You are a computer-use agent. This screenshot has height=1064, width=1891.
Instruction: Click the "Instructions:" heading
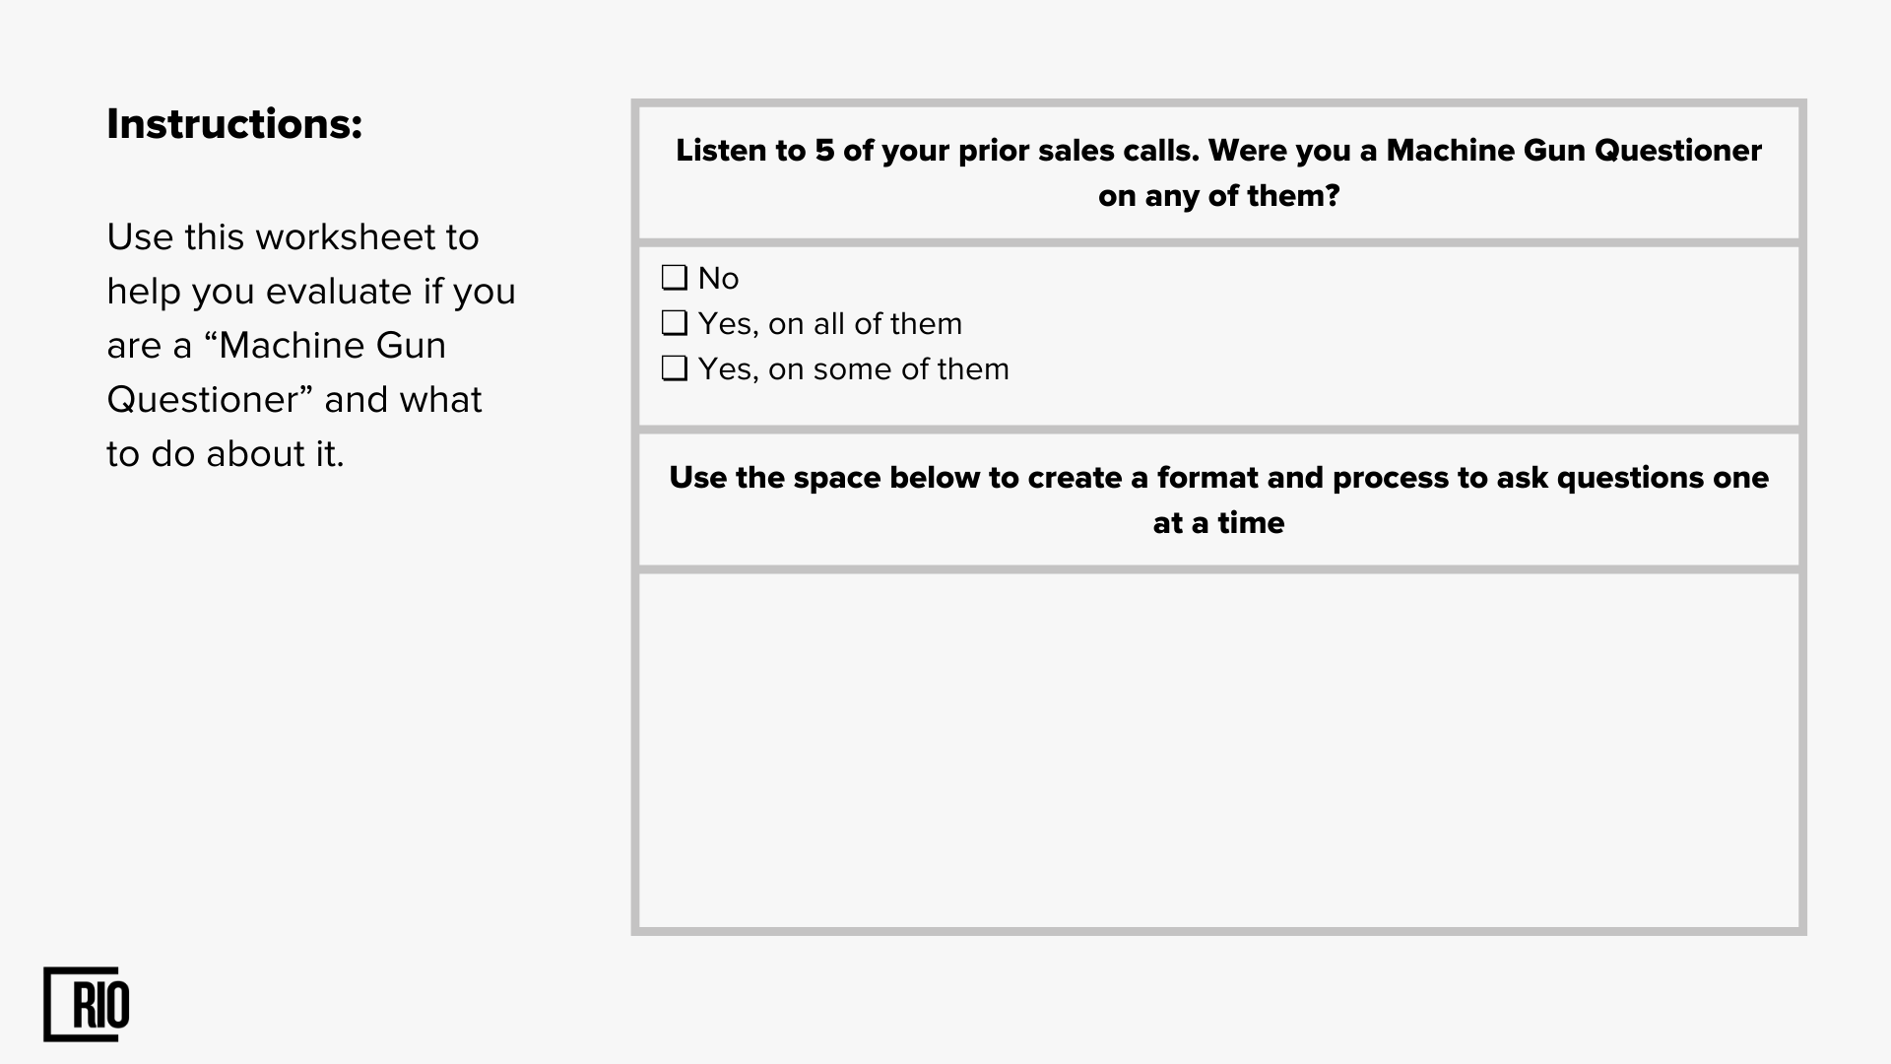(x=234, y=124)
